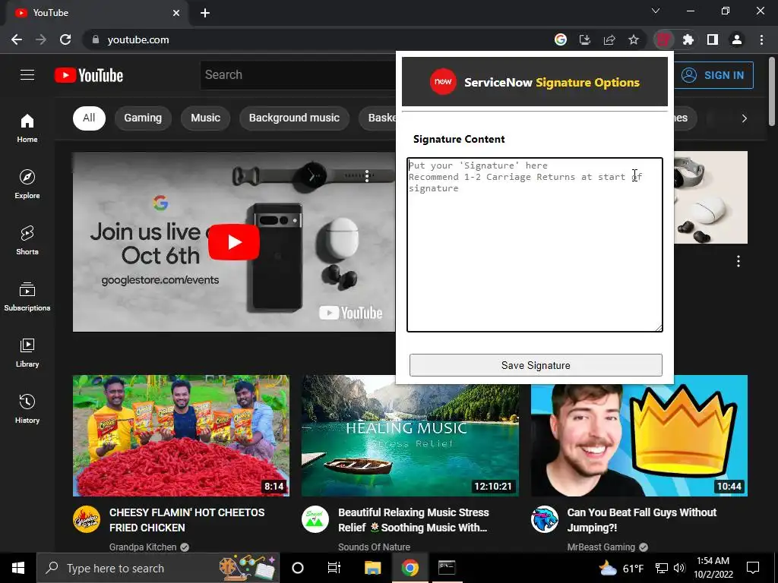This screenshot has height=583, width=778.
Task: Click the Google icon in address bar
Action: coord(561,39)
